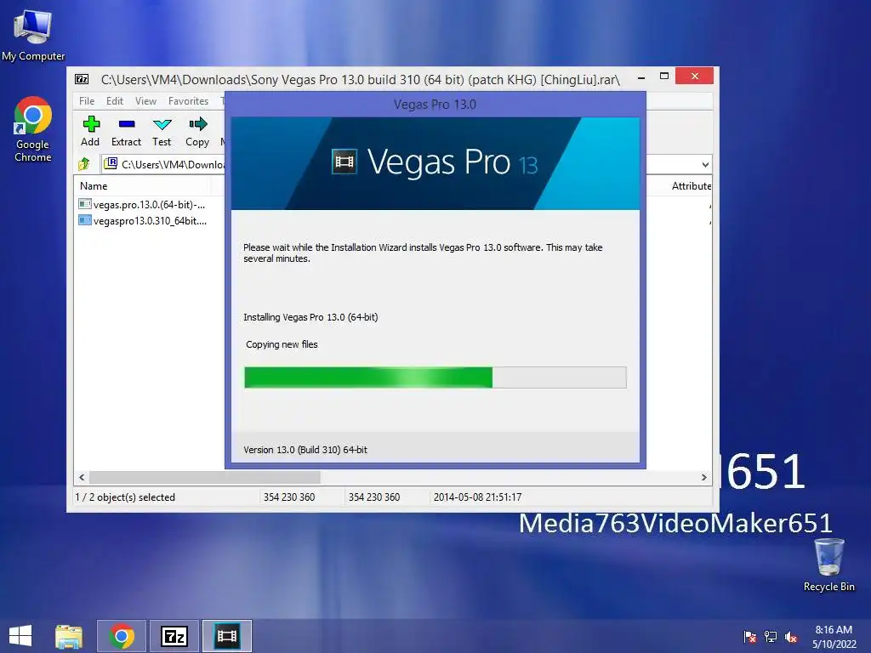
Task: Open the File menu in 7-Zip
Action: 87,101
